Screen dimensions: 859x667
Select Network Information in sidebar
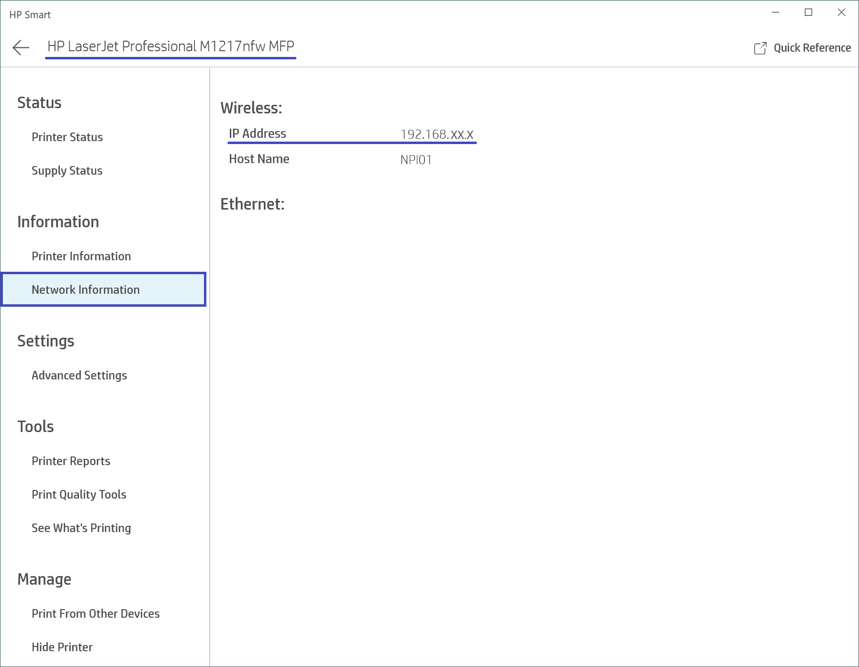(x=103, y=289)
